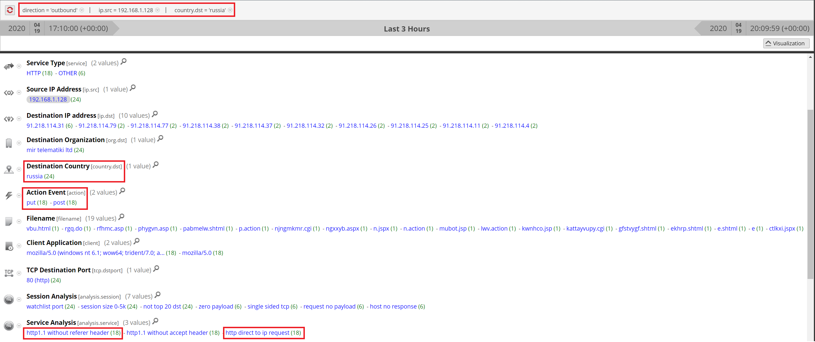Expand options arrow beside Session Analysis

19,299
